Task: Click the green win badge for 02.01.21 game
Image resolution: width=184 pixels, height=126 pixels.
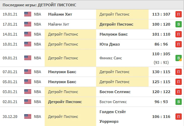Action: coord(178,102)
